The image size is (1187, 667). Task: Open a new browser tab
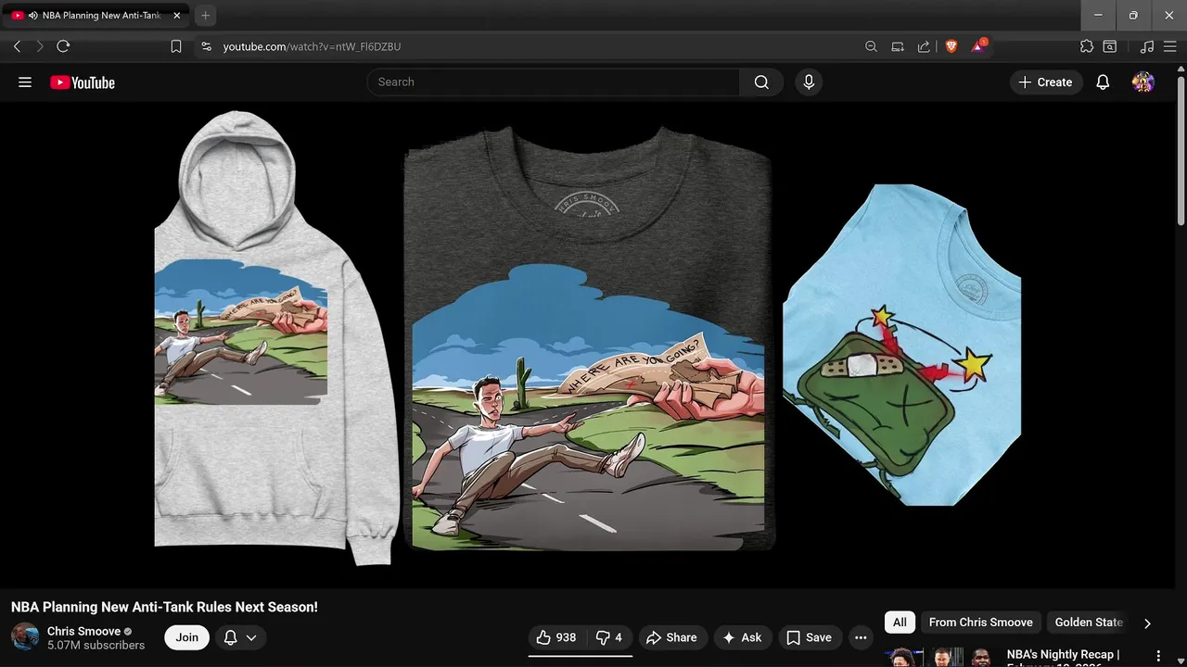pos(206,16)
